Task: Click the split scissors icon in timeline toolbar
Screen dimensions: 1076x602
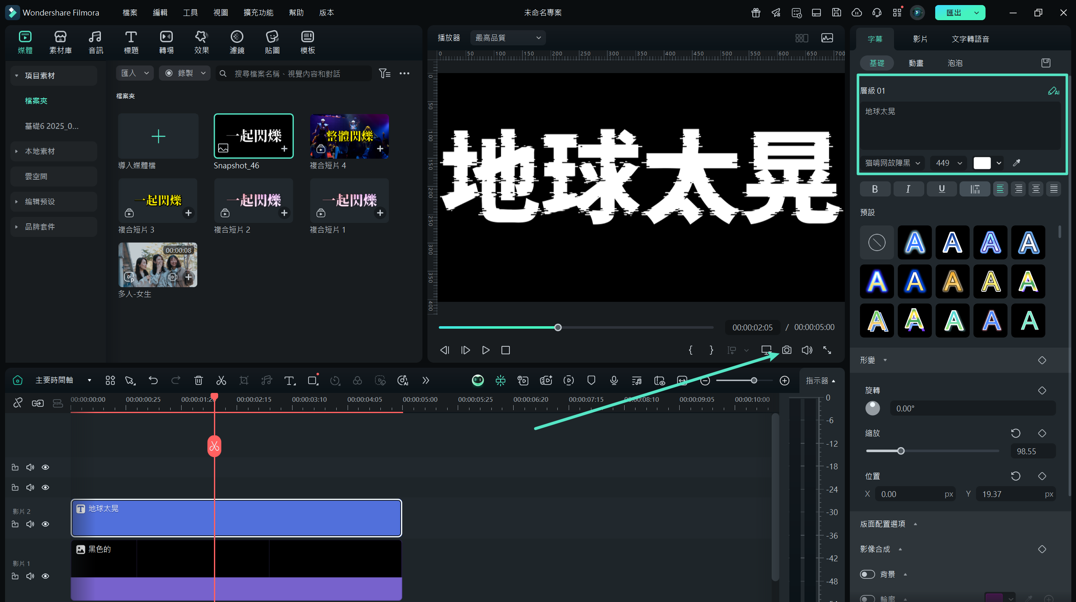Action: click(x=221, y=380)
